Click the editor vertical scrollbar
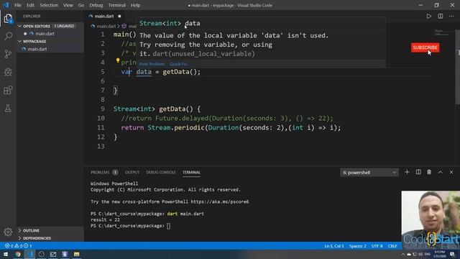The height and width of the screenshot is (259, 460). pyautogui.click(x=457, y=67)
